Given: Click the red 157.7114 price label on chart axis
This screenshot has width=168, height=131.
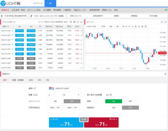Looking at the screenshot, I should tap(163, 53).
